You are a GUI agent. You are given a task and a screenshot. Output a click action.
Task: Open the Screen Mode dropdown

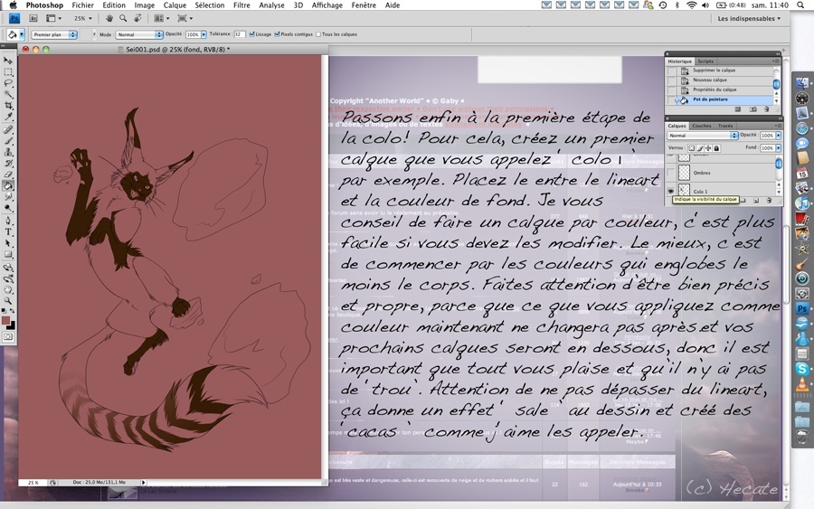coord(185,18)
